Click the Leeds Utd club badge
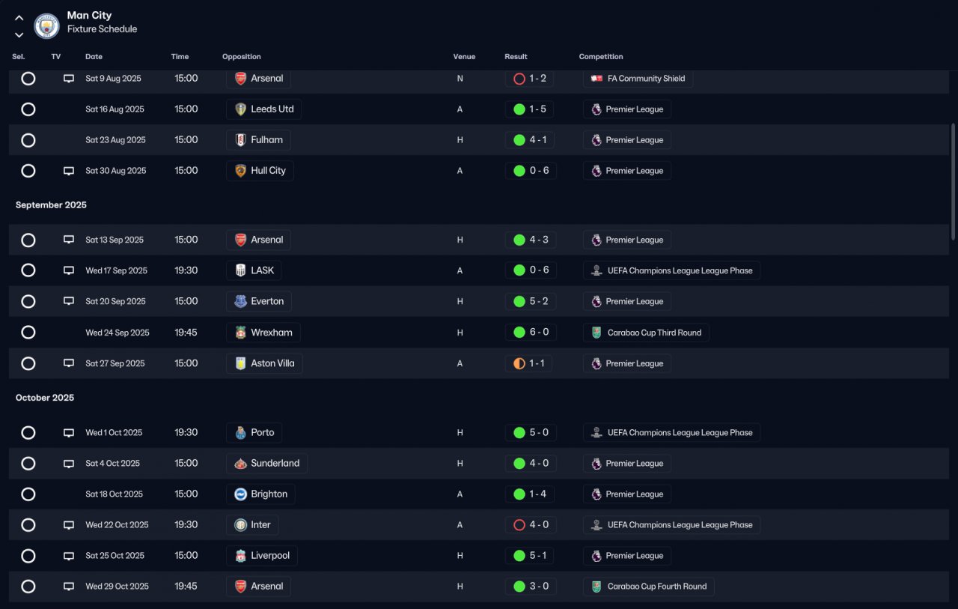958x609 pixels. 240,109
